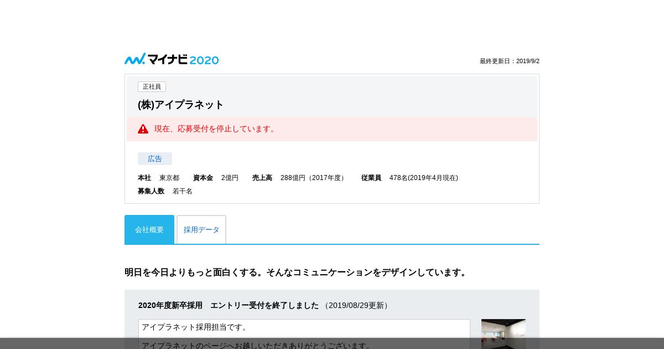Click the headline 明日を今日よりもっと面白くする
The height and width of the screenshot is (349, 664).
tap(297, 273)
